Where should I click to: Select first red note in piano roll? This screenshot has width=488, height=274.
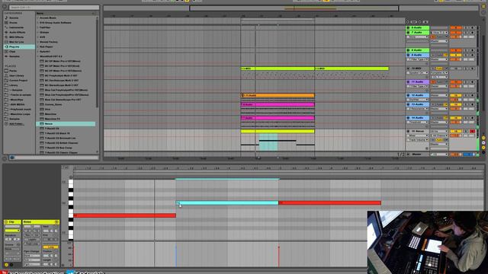click(124, 215)
